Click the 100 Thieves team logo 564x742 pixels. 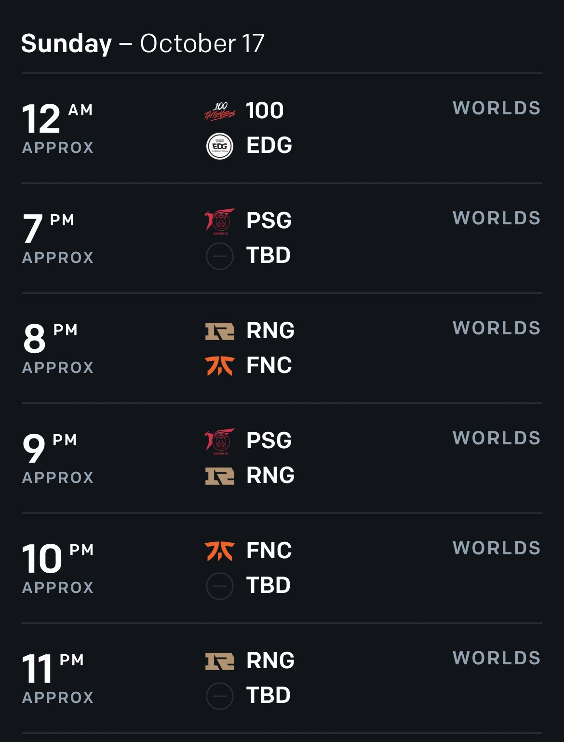coord(220,111)
